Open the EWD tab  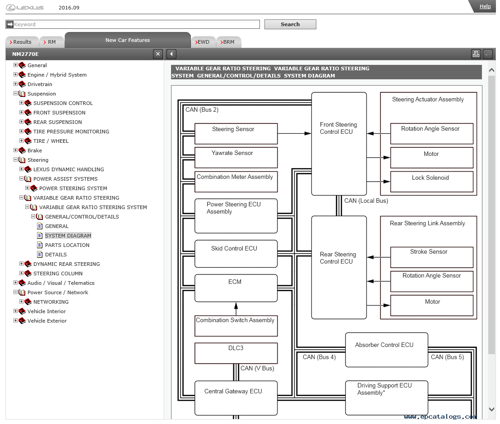[203, 42]
